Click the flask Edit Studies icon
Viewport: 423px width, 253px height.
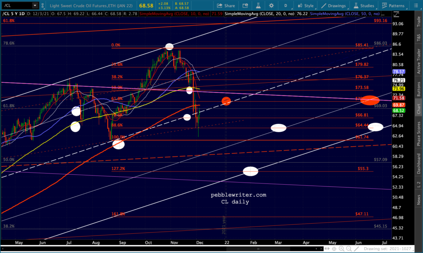click(258, 5)
